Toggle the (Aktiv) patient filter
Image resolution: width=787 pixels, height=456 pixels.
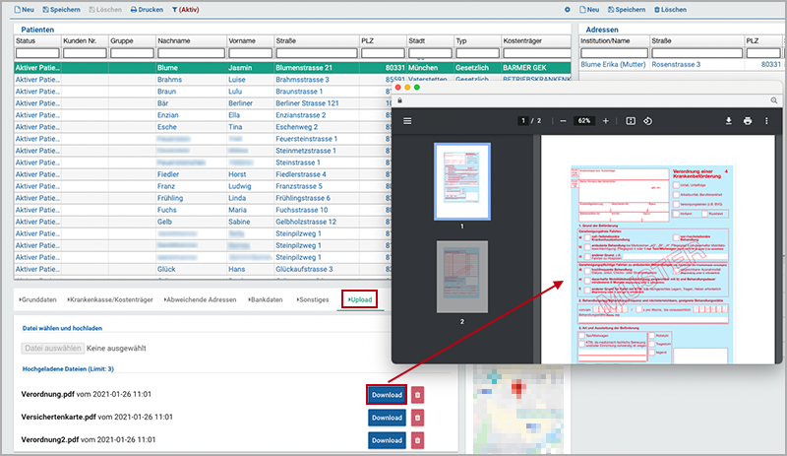[187, 9]
